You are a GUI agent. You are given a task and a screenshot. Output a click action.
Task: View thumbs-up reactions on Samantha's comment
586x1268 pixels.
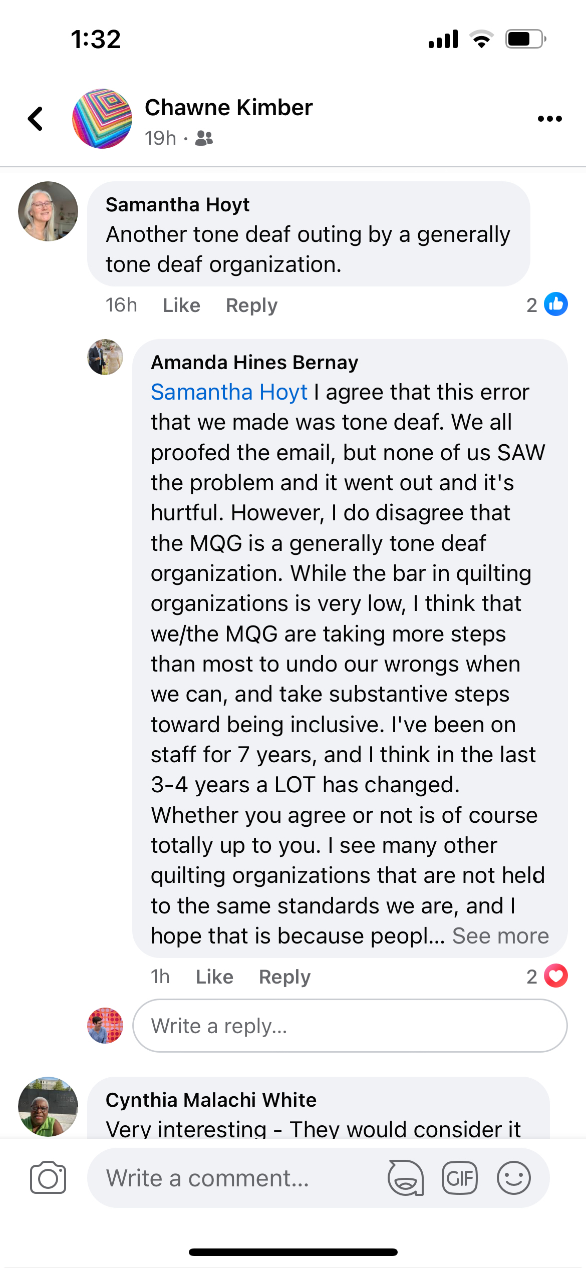coord(547,304)
